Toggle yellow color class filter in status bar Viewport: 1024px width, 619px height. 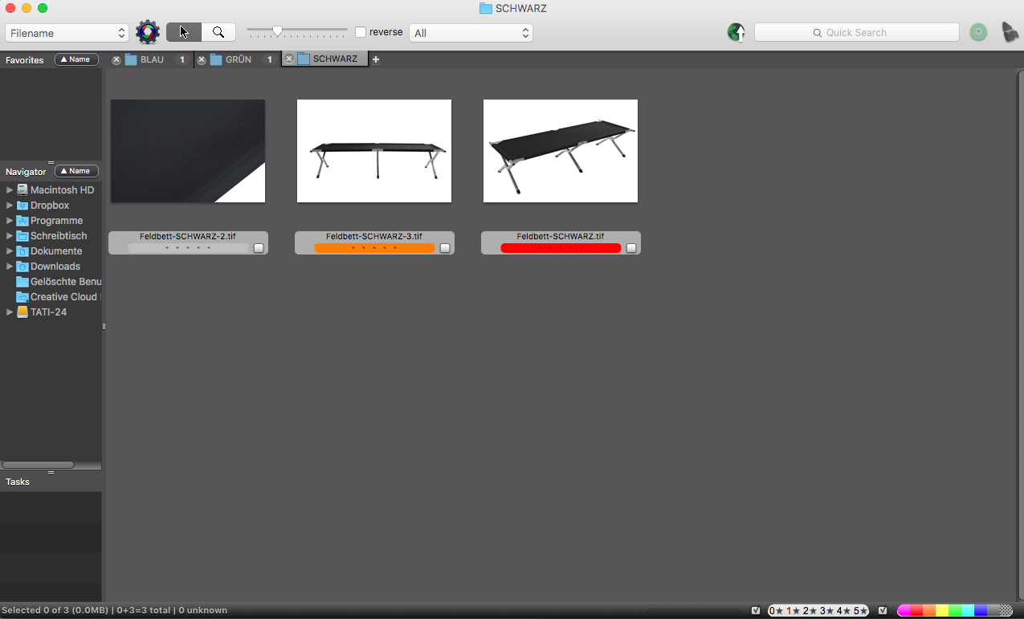[941, 611]
